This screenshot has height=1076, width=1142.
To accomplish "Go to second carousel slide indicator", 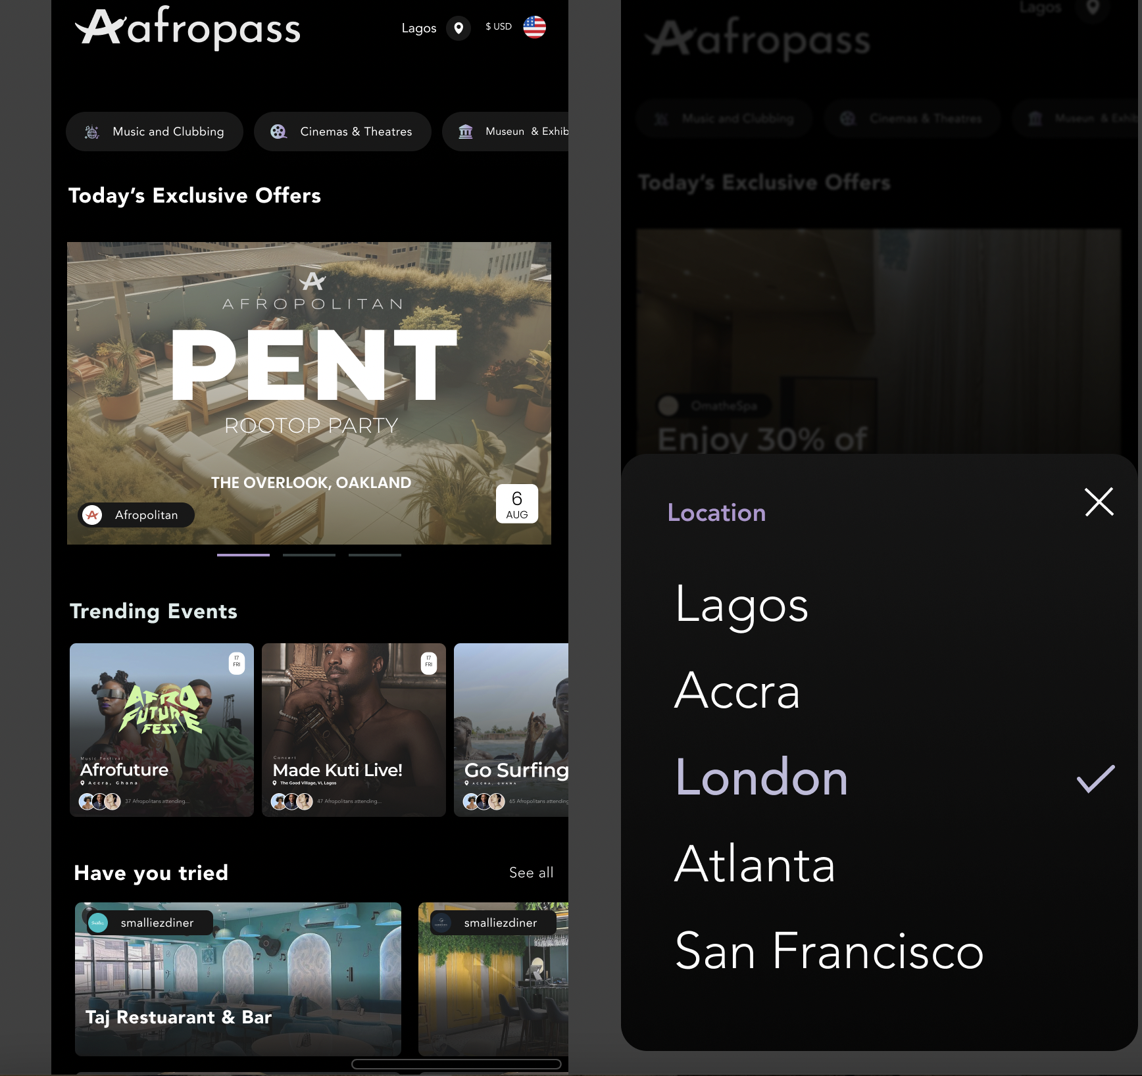I will coord(309,555).
